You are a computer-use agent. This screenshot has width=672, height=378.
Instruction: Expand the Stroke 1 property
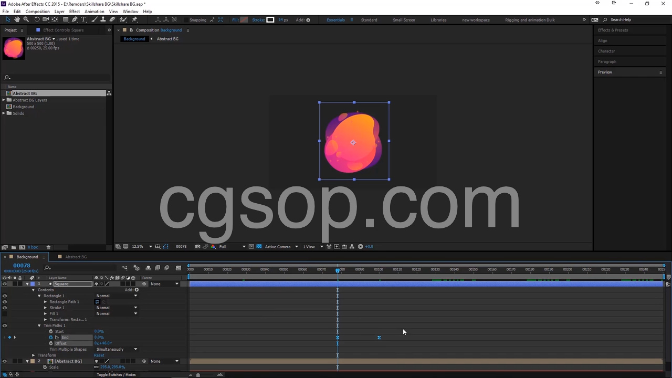pos(45,308)
